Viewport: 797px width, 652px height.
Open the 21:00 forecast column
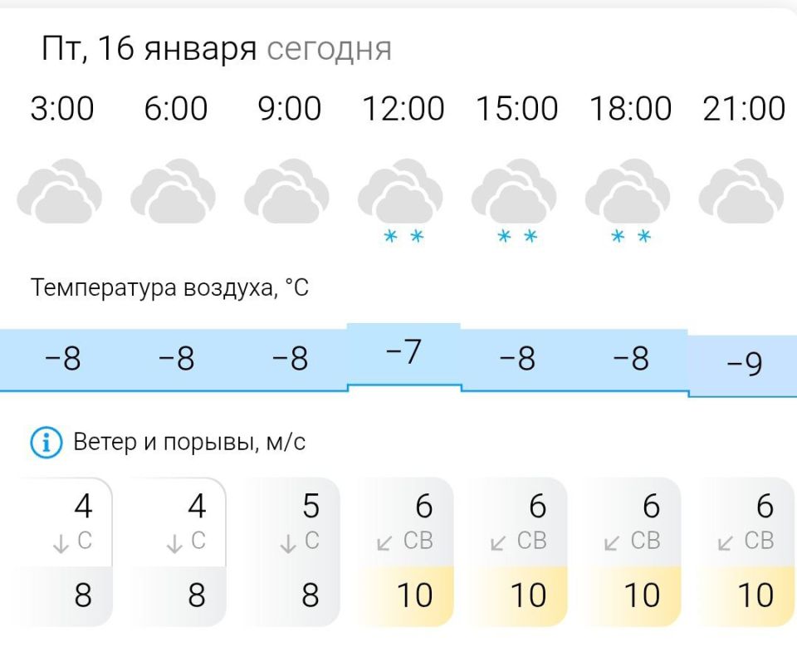point(745,108)
